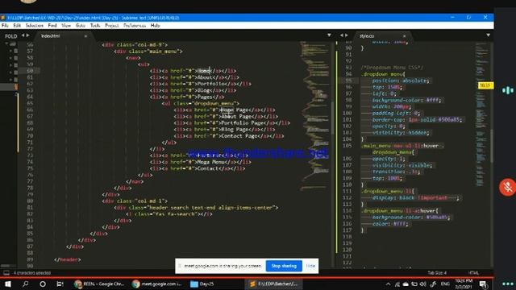The height and width of the screenshot is (290, 516).
Task: Go to previous tab in style.css pane
Action: coord(342,35)
